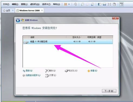Click the 总计大小 column header
This screenshot has width=133, height=102.
[x=74, y=37]
